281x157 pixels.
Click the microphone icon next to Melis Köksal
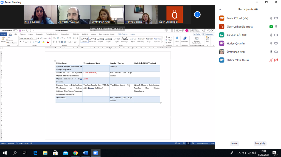coord(271,18)
